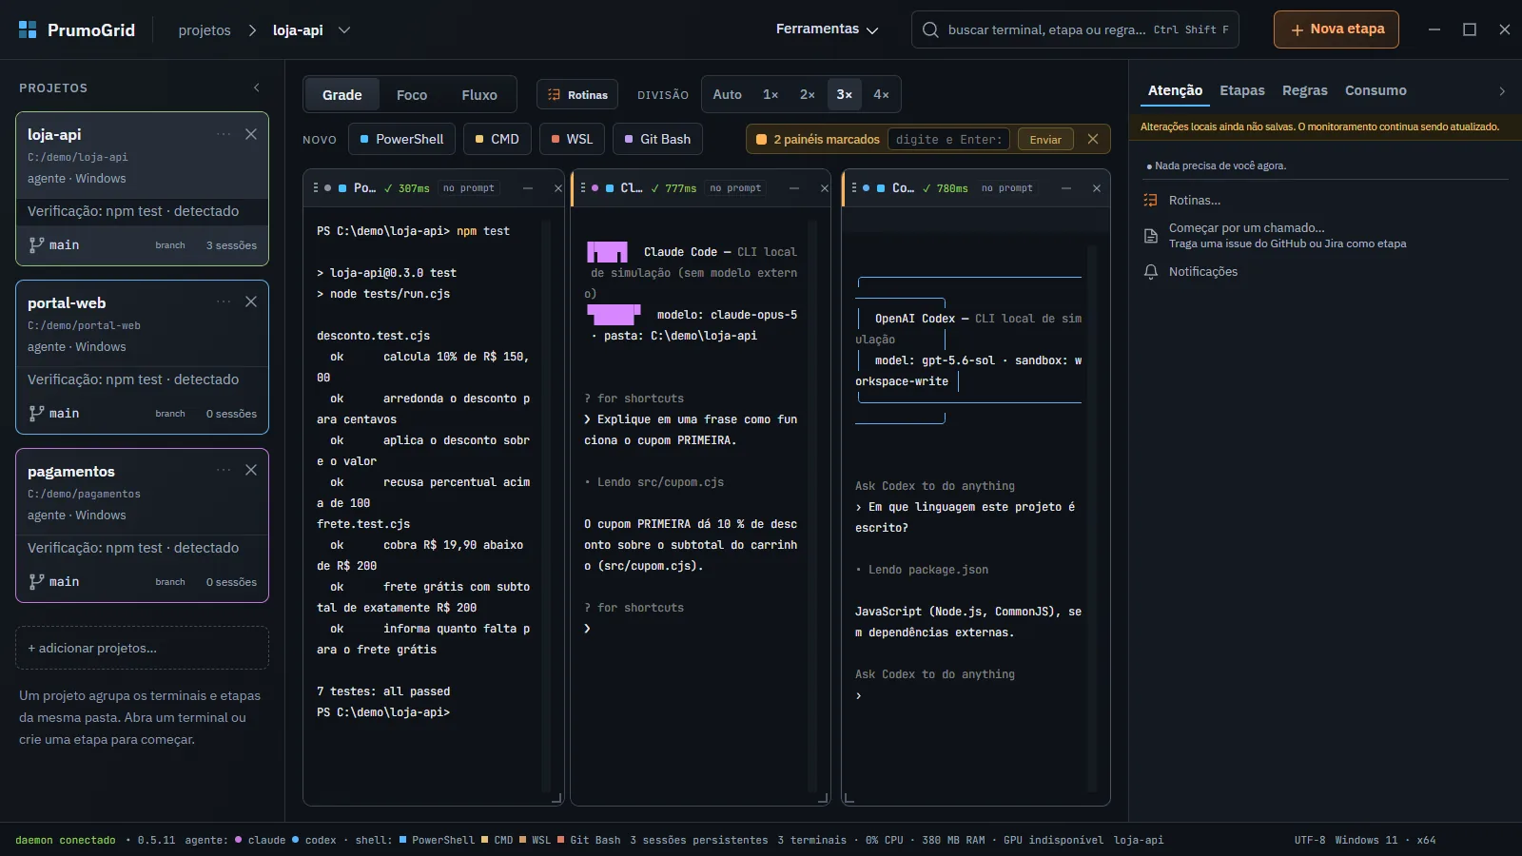The width and height of the screenshot is (1522, 856).
Task: Click the git branch icon of loja-api
Action: pos(36,244)
